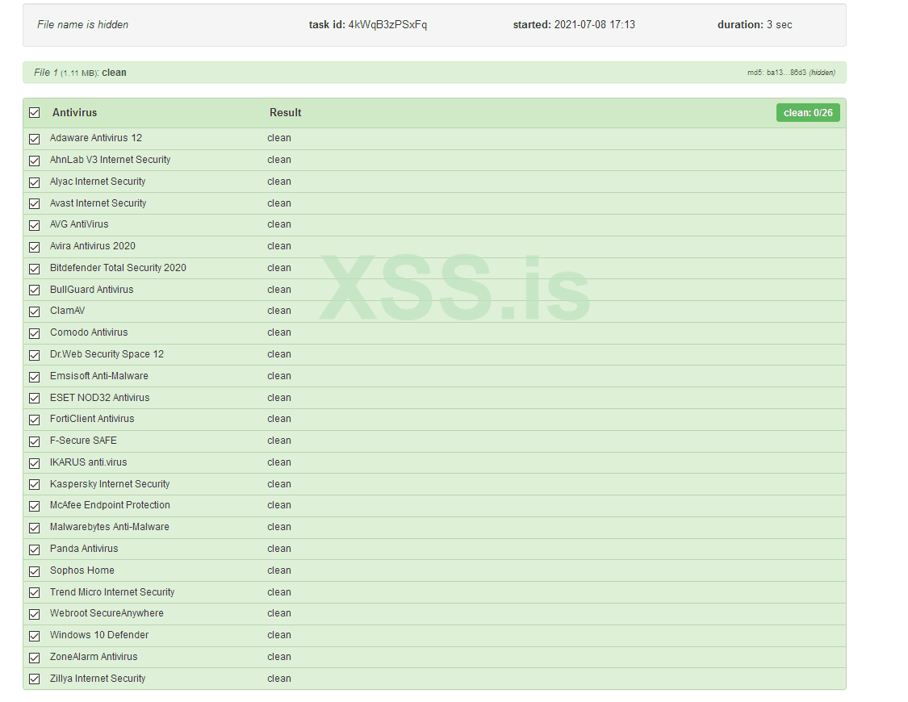
Task: Uncheck Comodo Antivirus checkbox
Action: pos(35,333)
